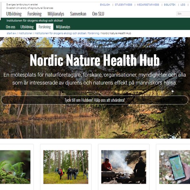
Task: Click into the Sök search field
Action: 183,14
